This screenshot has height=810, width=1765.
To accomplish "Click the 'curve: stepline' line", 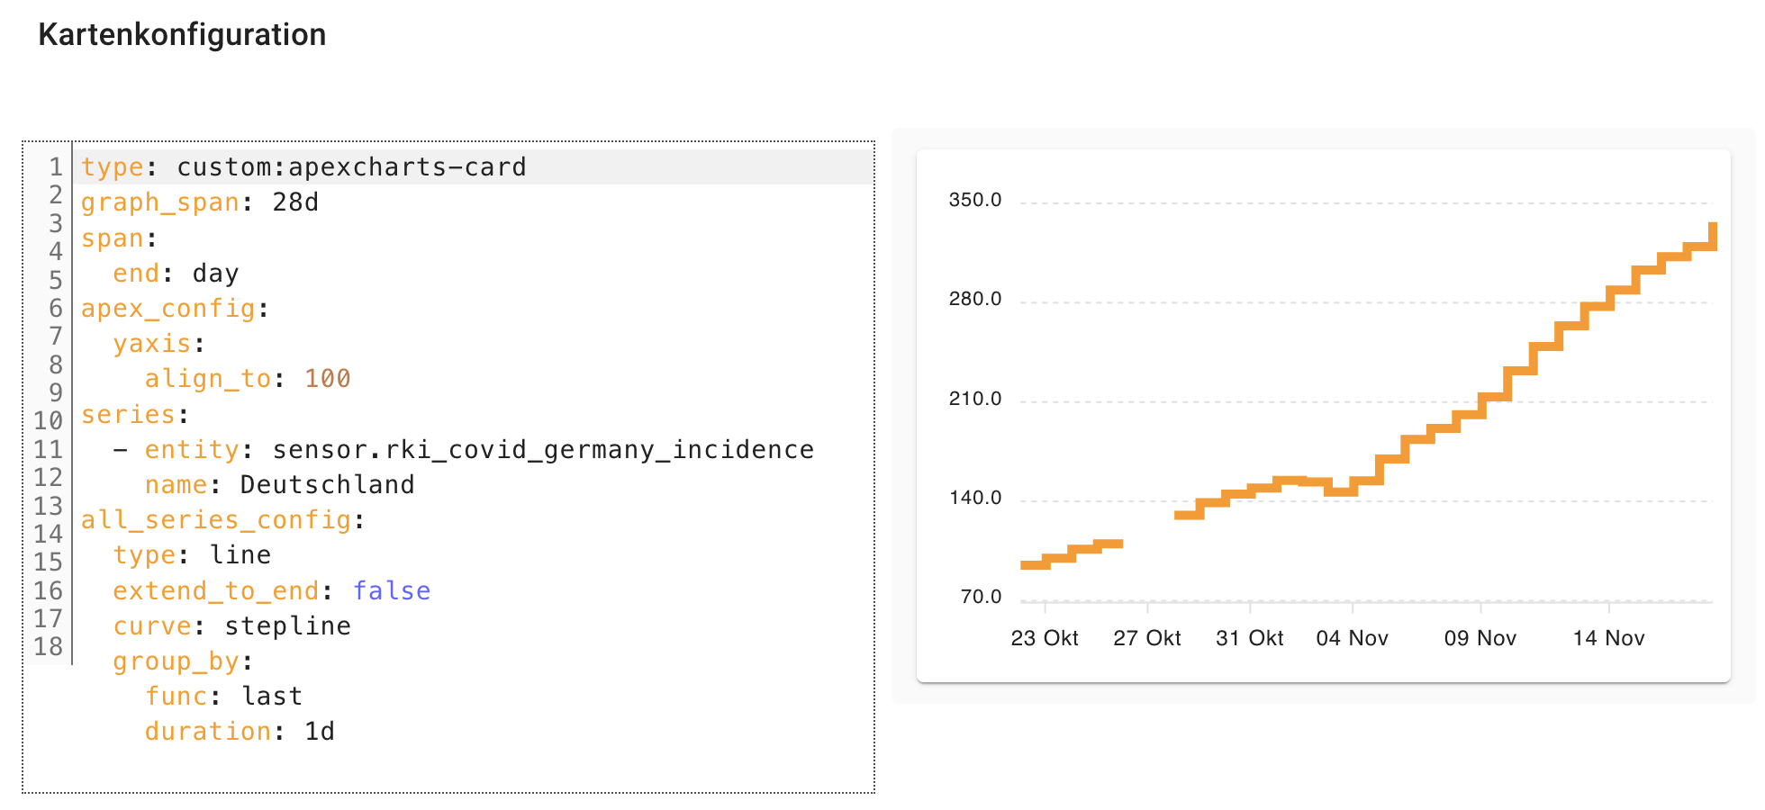I will 231,625.
